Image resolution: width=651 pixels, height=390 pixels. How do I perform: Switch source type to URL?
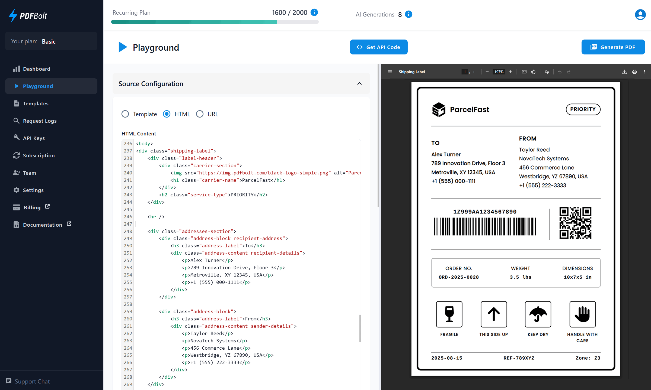(x=200, y=114)
